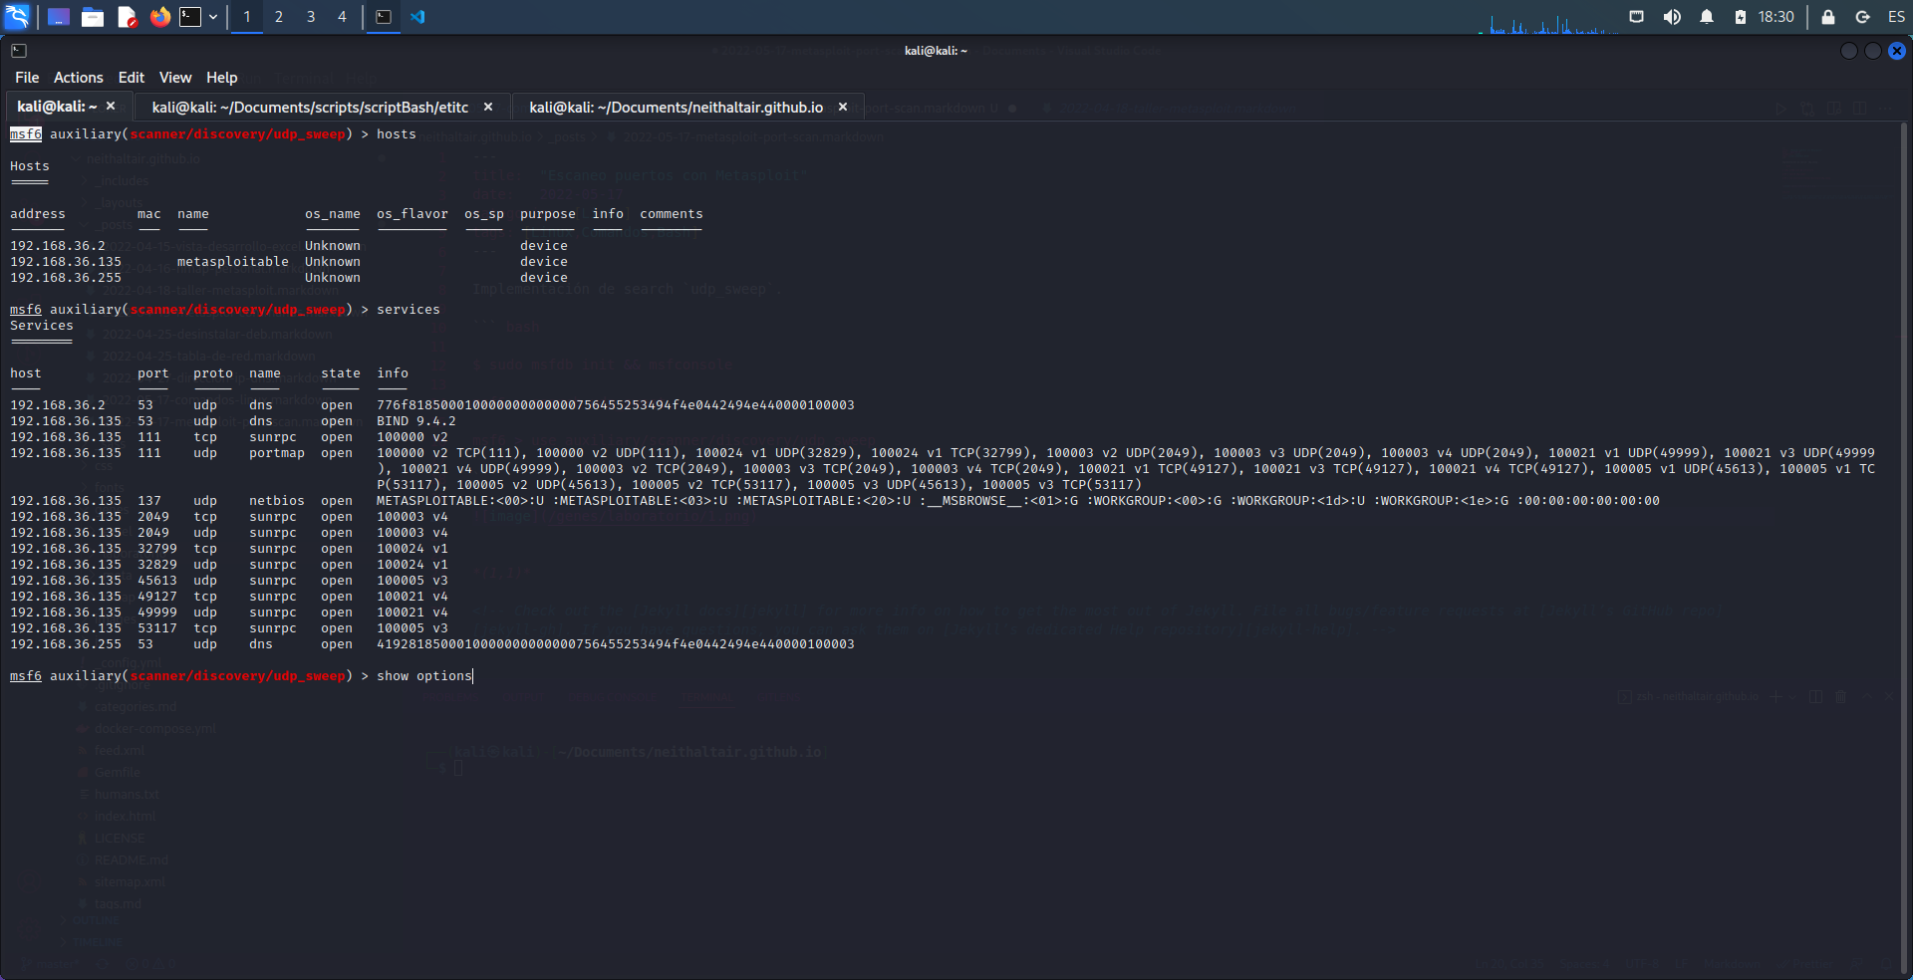The height and width of the screenshot is (980, 1913).
Task: Click the 'state' column header in services
Action: click(x=341, y=373)
